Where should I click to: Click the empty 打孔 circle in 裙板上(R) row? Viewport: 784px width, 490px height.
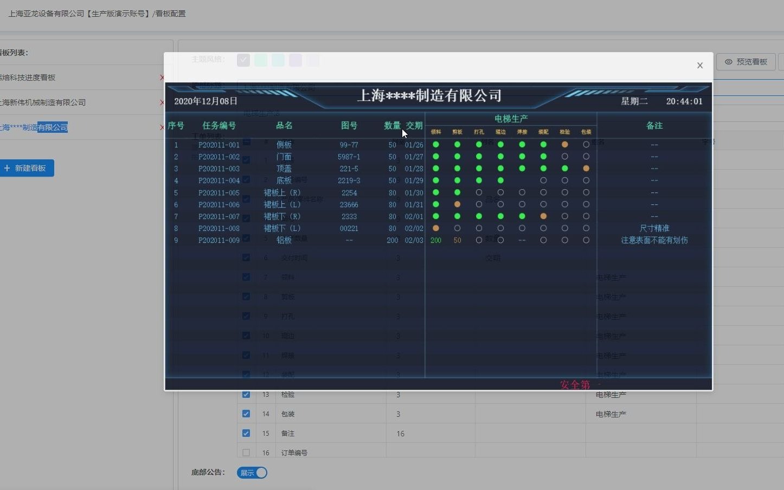479,192
